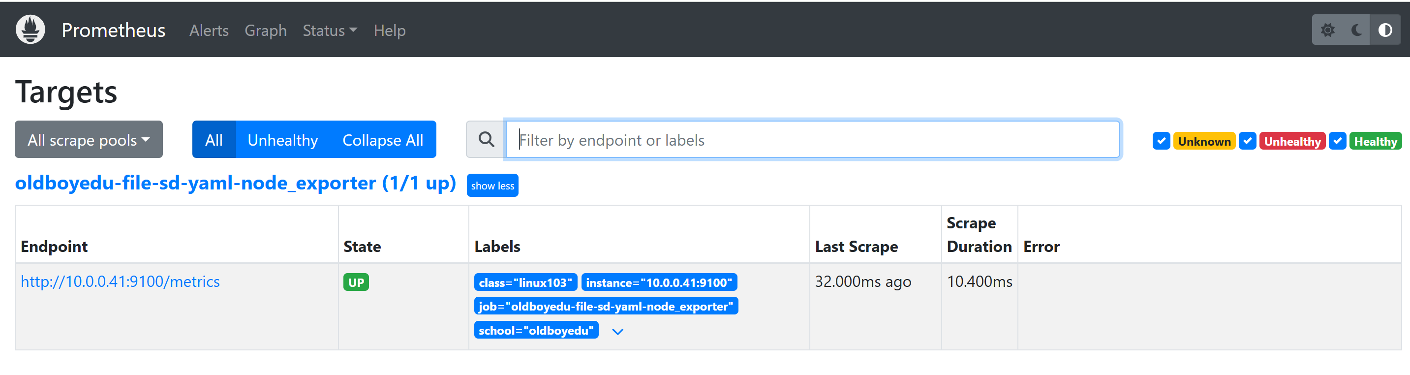Go to the Graph page
The width and height of the screenshot is (1410, 375).
click(x=266, y=31)
